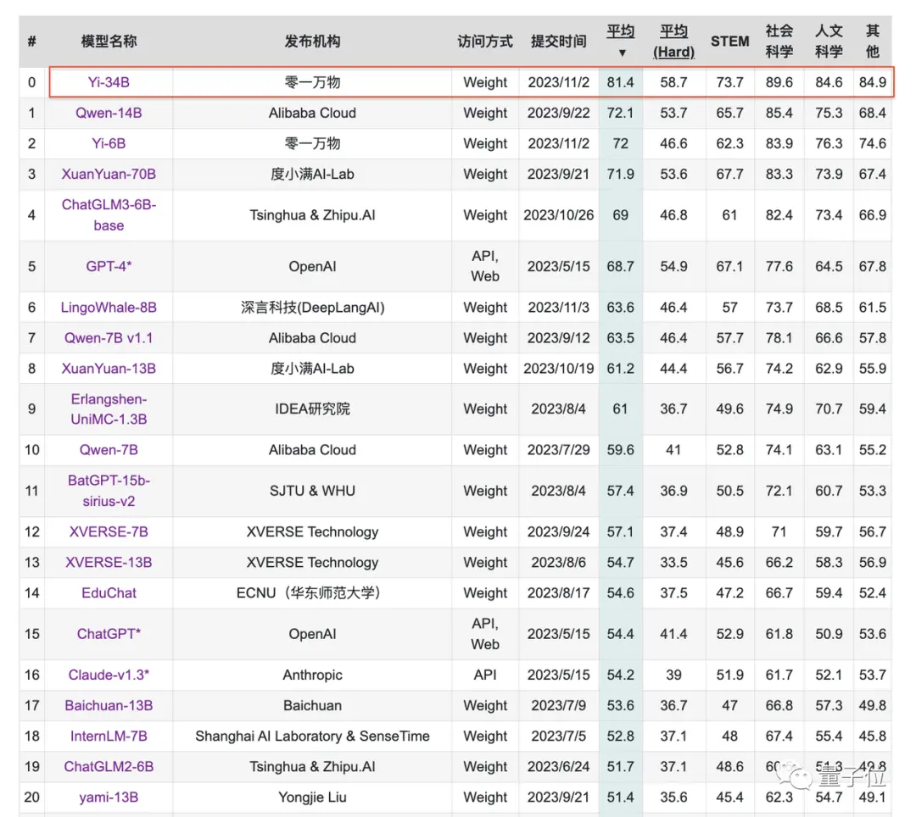The image size is (916, 817).
Task: Select the API access cell in Claude-v1.3* row
Action: (485, 675)
